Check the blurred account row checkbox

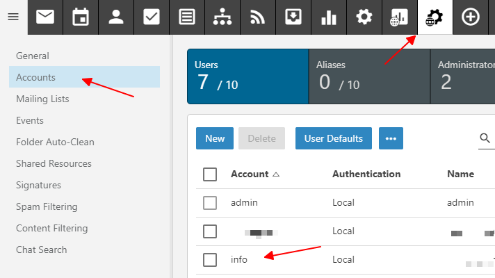pyautogui.click(x=210, y=231)
